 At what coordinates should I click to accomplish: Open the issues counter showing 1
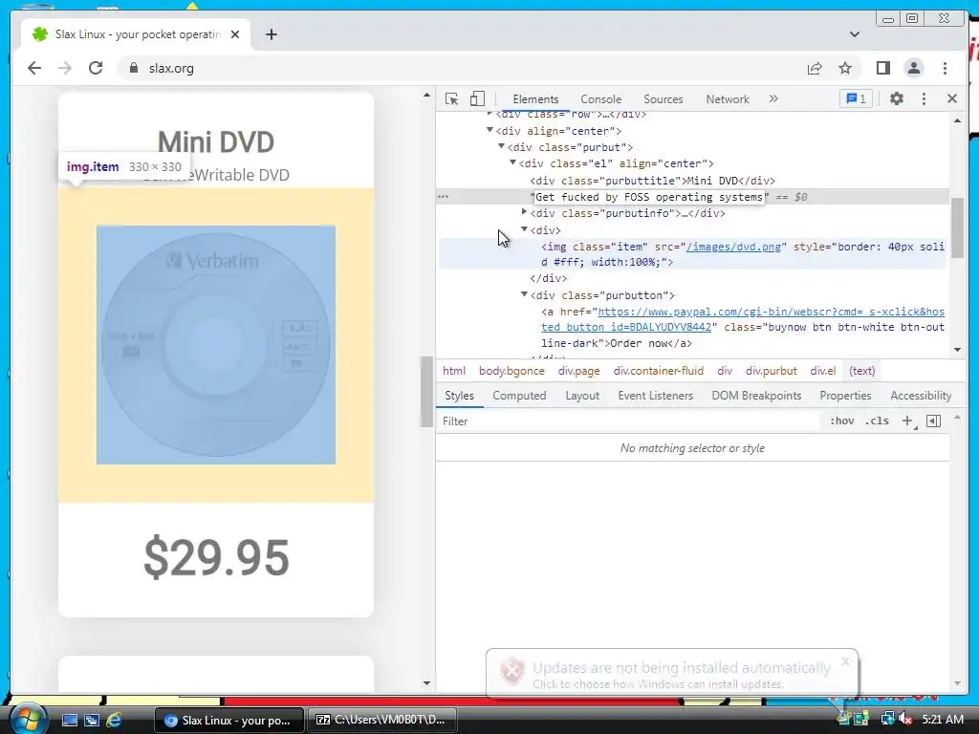click(856, 98)
